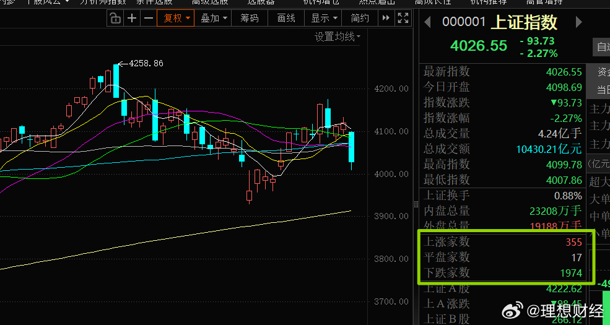Click the 上证指数 title

pyautogui.click(x=524, y=22)
